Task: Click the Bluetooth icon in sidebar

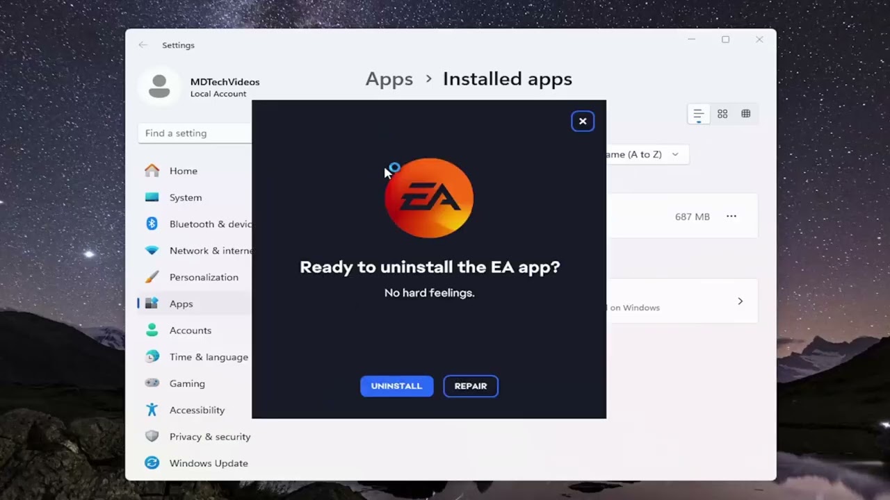Action: pyautogui.click(x=152, y=224)
